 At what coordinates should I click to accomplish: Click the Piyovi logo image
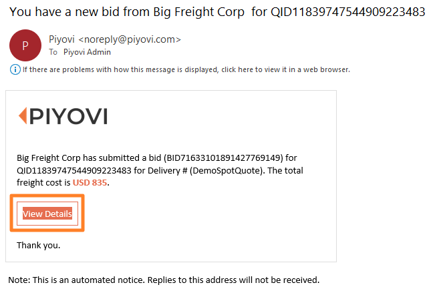point(63,116)
